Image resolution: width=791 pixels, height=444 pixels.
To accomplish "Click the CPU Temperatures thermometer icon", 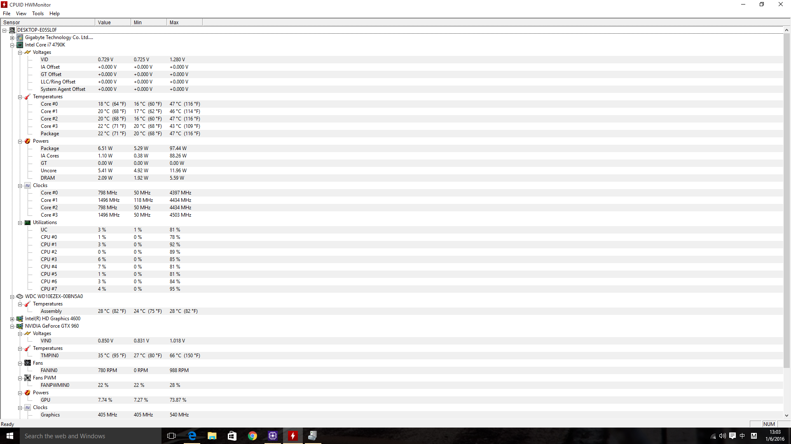I will tap(28, 97).
